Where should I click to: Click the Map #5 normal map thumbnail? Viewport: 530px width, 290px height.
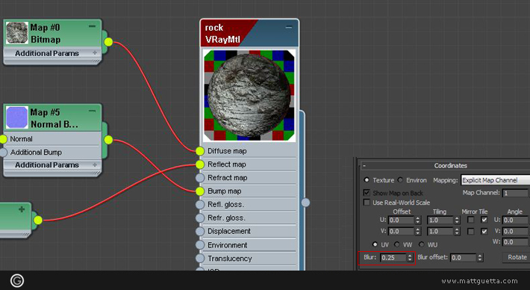point(17,118)
